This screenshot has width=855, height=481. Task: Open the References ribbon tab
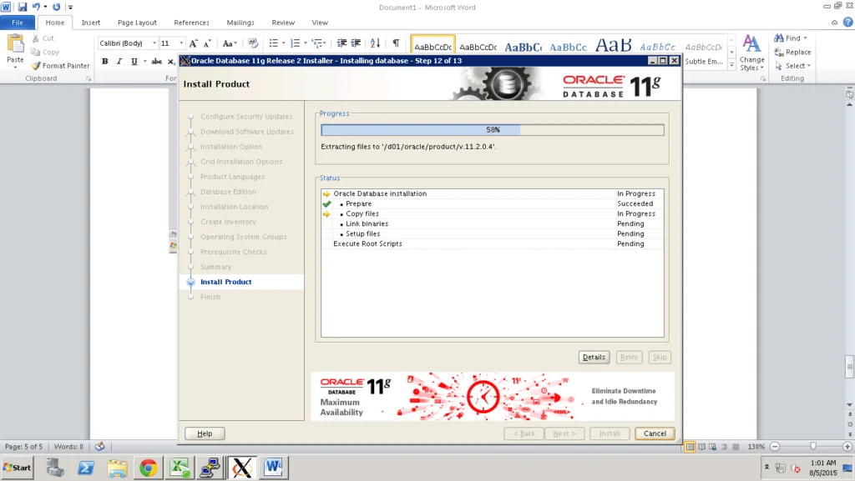click(x=191, y=23)
